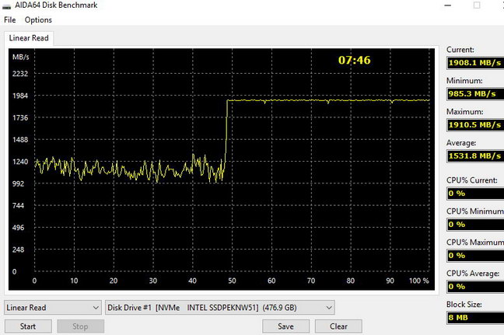Minimize the AIDA64 Disk Benchmark window
The height and width of the screenshot is (335, 504).
pos(448,5)
